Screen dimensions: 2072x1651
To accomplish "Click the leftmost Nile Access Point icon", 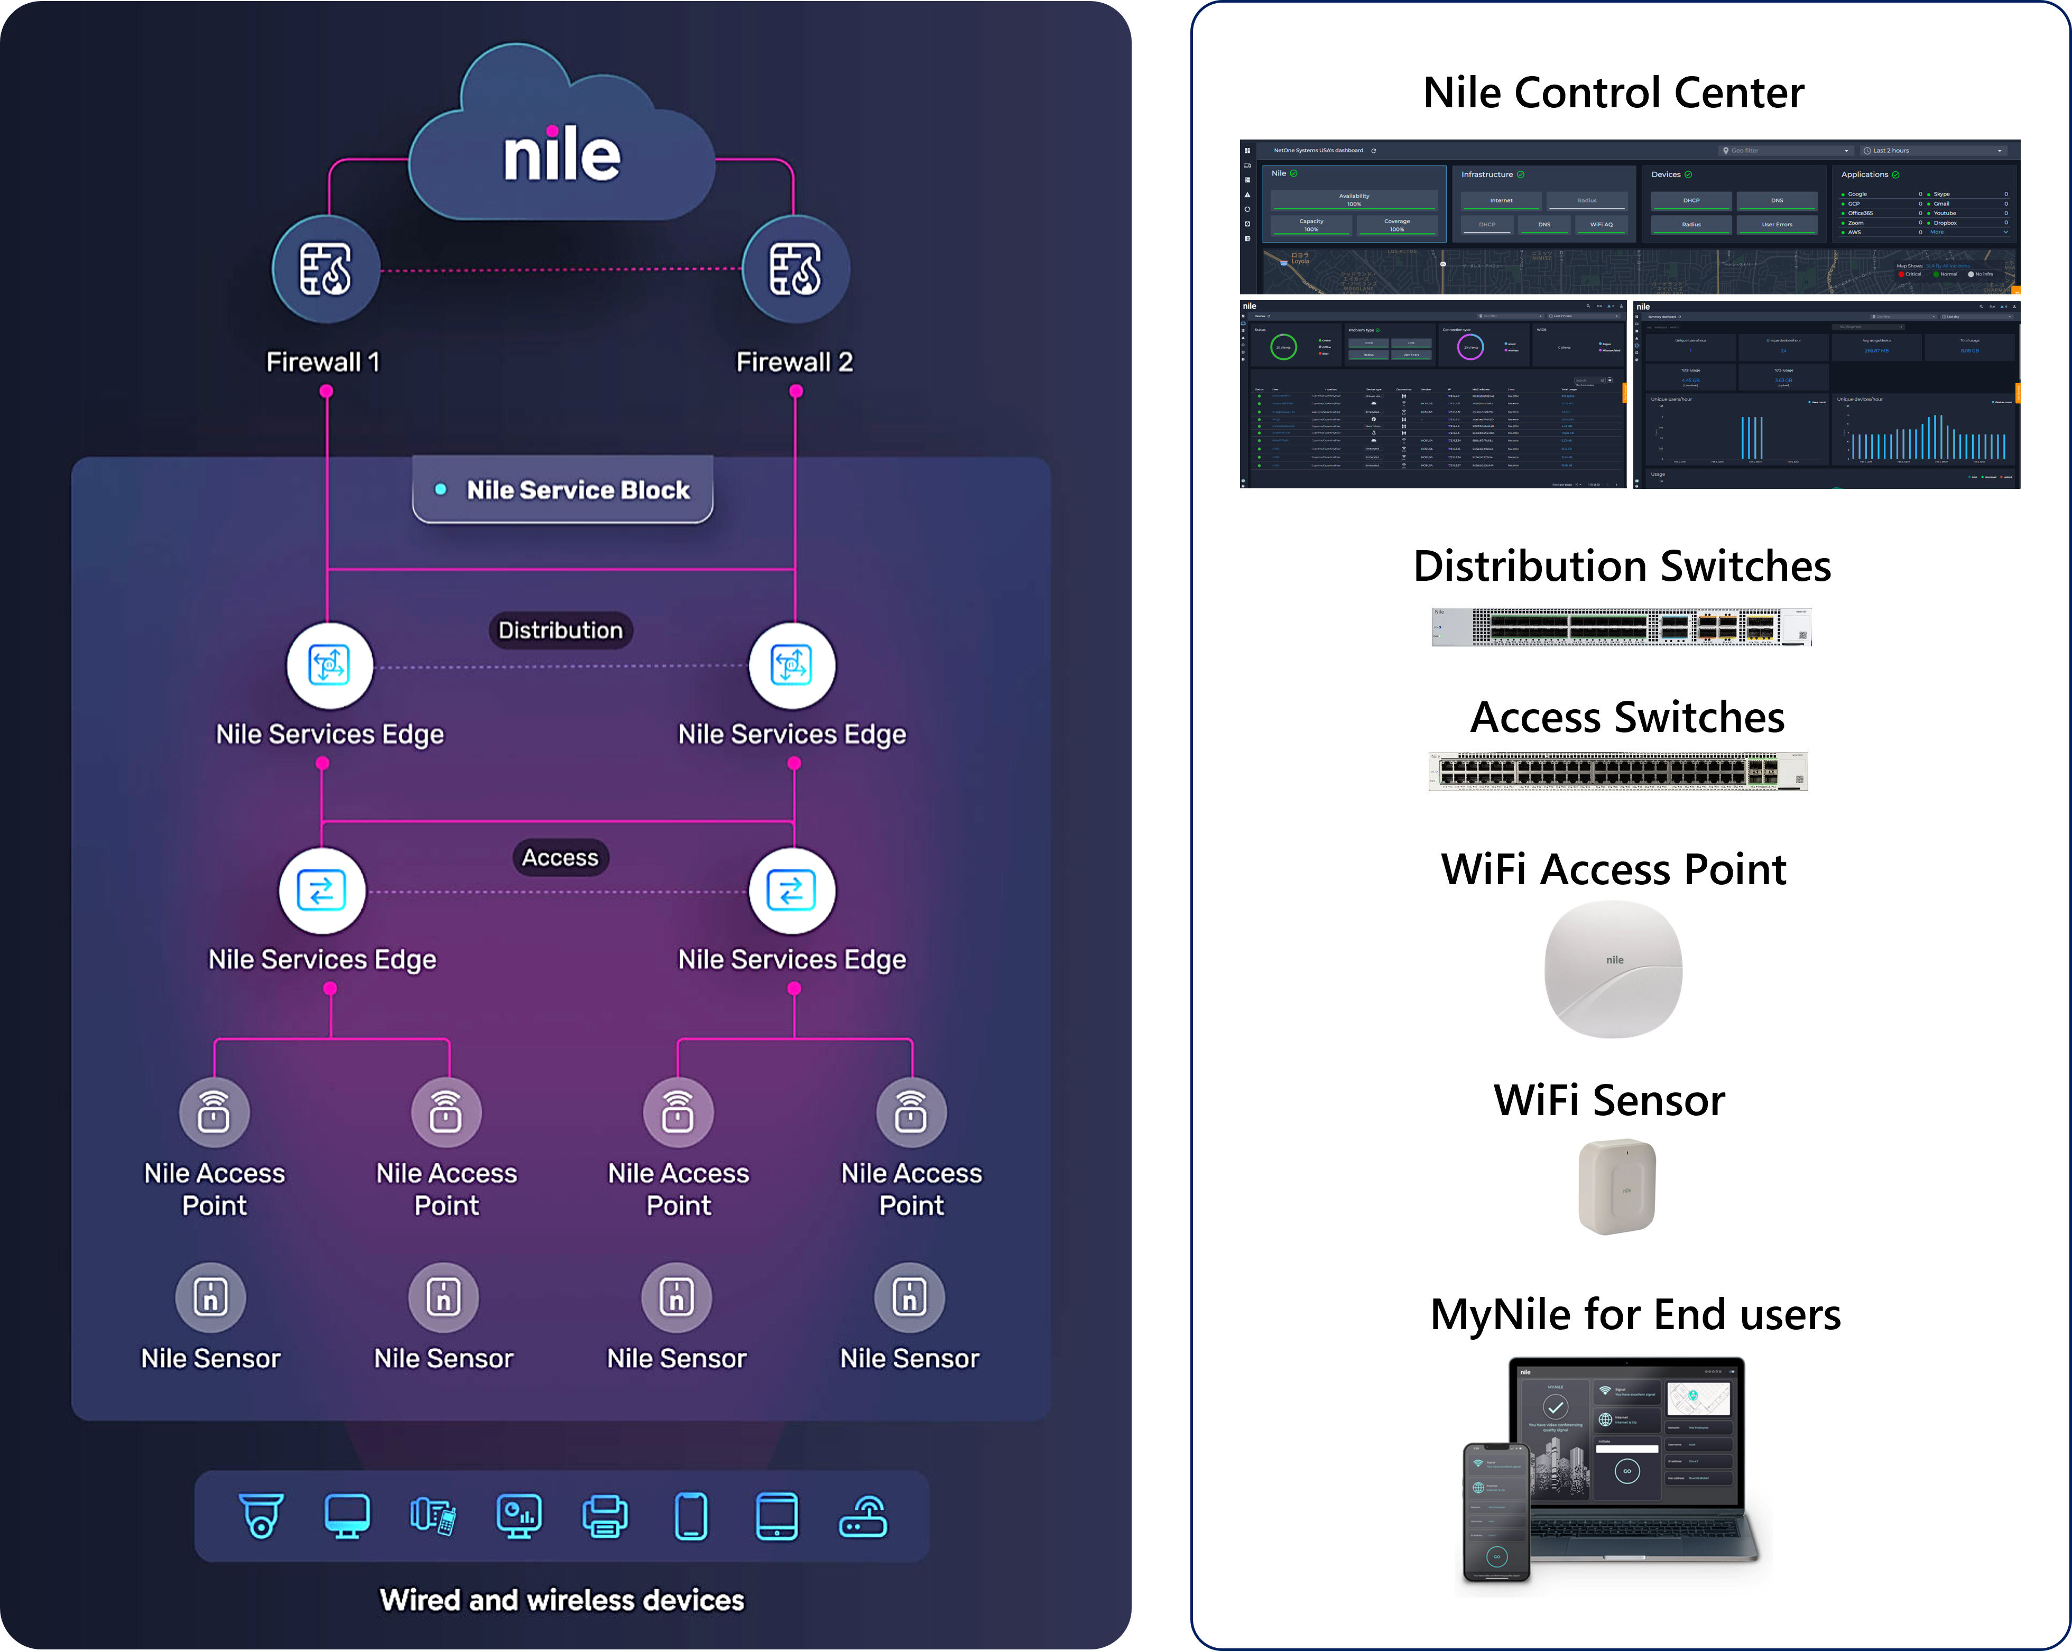I will pos(214,1112).
